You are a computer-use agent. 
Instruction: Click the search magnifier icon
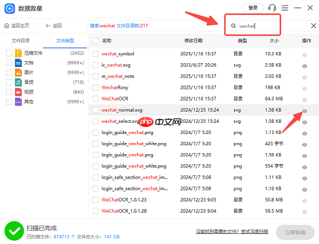coord(233,26)
